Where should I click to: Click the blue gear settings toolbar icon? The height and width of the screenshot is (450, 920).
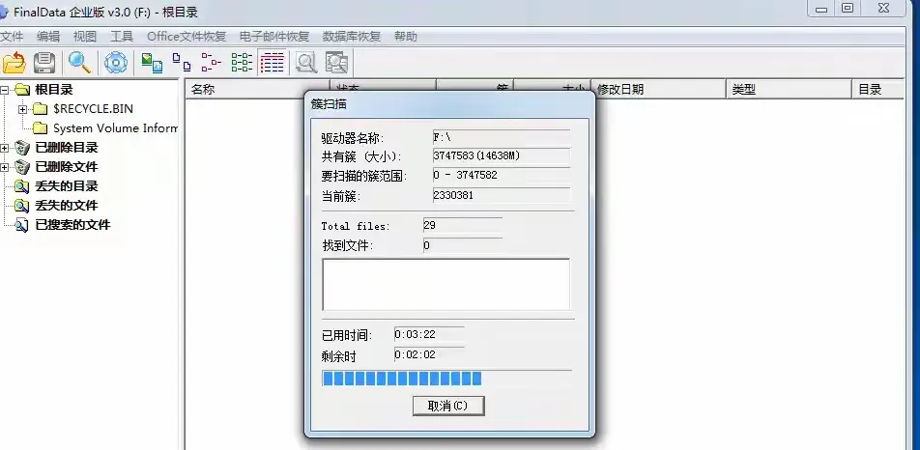(116, 62)
